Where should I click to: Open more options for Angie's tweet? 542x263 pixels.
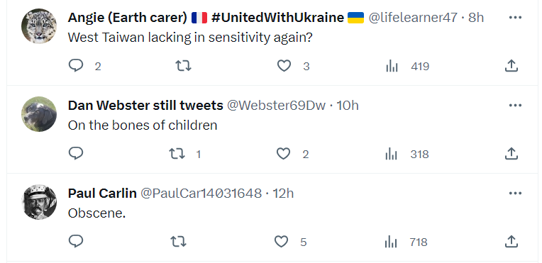pos(515,17)
